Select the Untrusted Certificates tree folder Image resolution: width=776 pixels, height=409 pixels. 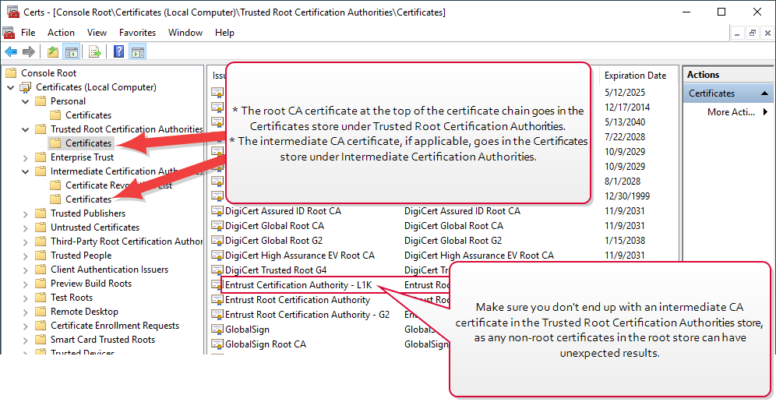click(x=95, y=227)
